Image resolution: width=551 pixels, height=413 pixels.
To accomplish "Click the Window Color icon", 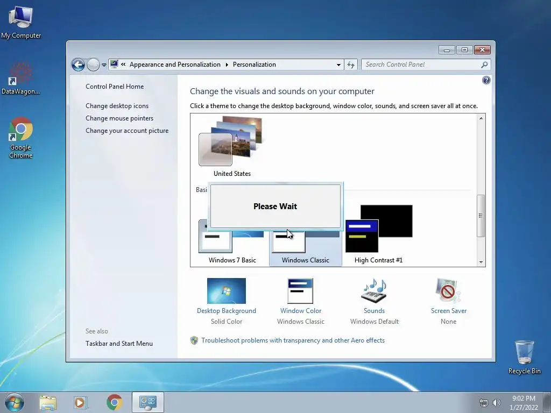I will (300, 291).
